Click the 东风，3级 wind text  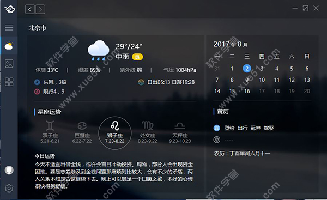(55, 82)
